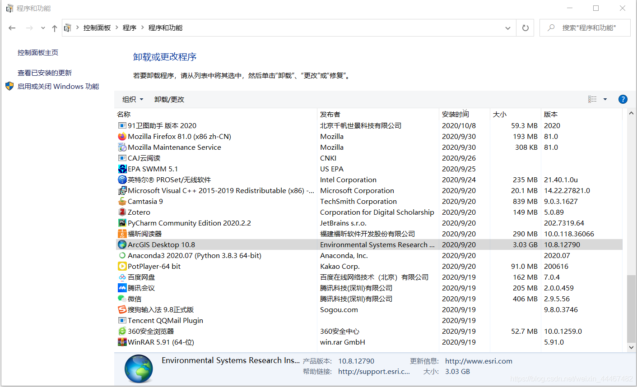Click the CAJ云阅读 program icon
Screen dimensions: 637x387
(x=122, y=158)
